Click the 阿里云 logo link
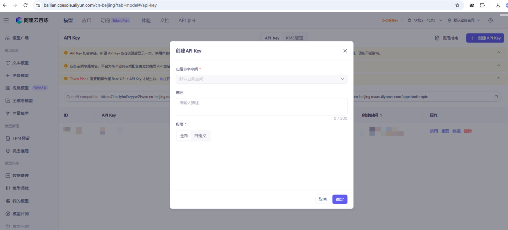The height and width of the screenshot is (230, 508). [390, 20]
